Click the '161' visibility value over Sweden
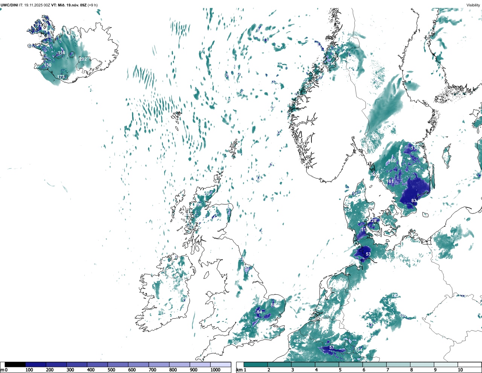 click(x=390, y=181)
